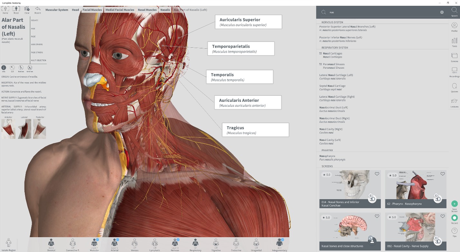Open the Quizzes section
Screen dimensions: 460x252
pyautogui.click(x=454, y=87)
